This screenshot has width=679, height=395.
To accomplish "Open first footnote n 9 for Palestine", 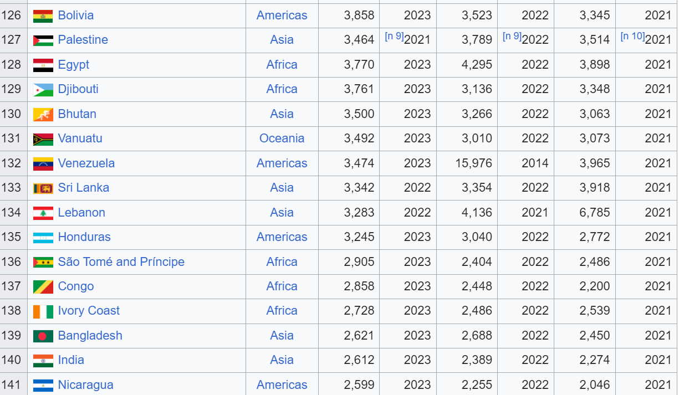I will pos(394,37).
